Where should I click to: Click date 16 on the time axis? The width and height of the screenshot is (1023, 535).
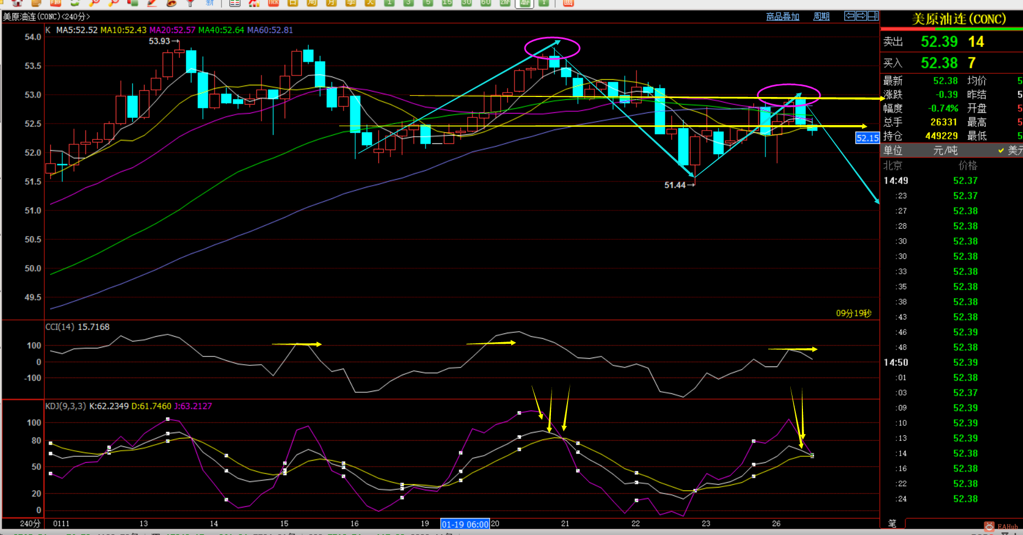pyautogui.click(x=355, y=523)
